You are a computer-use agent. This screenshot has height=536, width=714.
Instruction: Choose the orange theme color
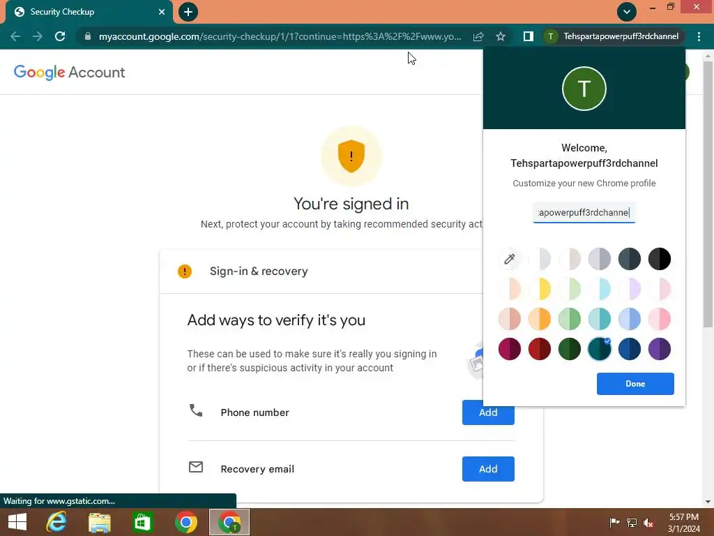540,319
